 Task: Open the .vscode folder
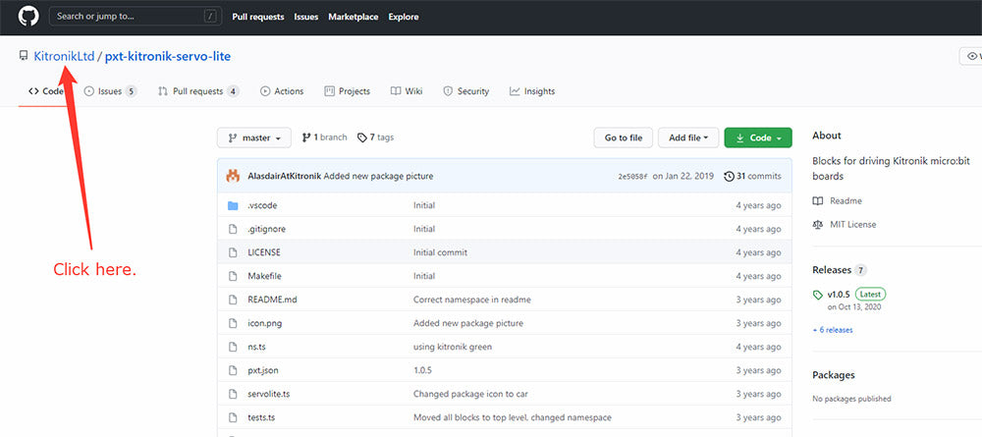pos(262,205)
